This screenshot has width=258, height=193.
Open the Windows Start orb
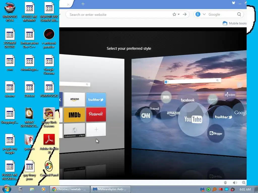pos(7,189)
